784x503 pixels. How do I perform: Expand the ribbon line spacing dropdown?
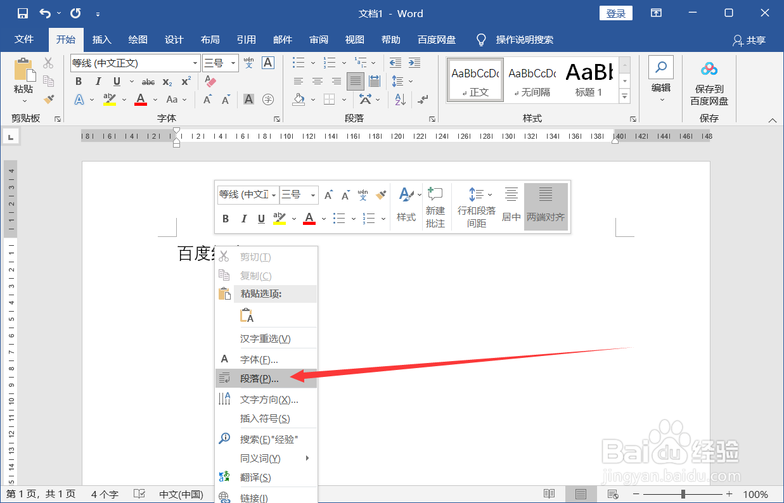click(411, 82)
